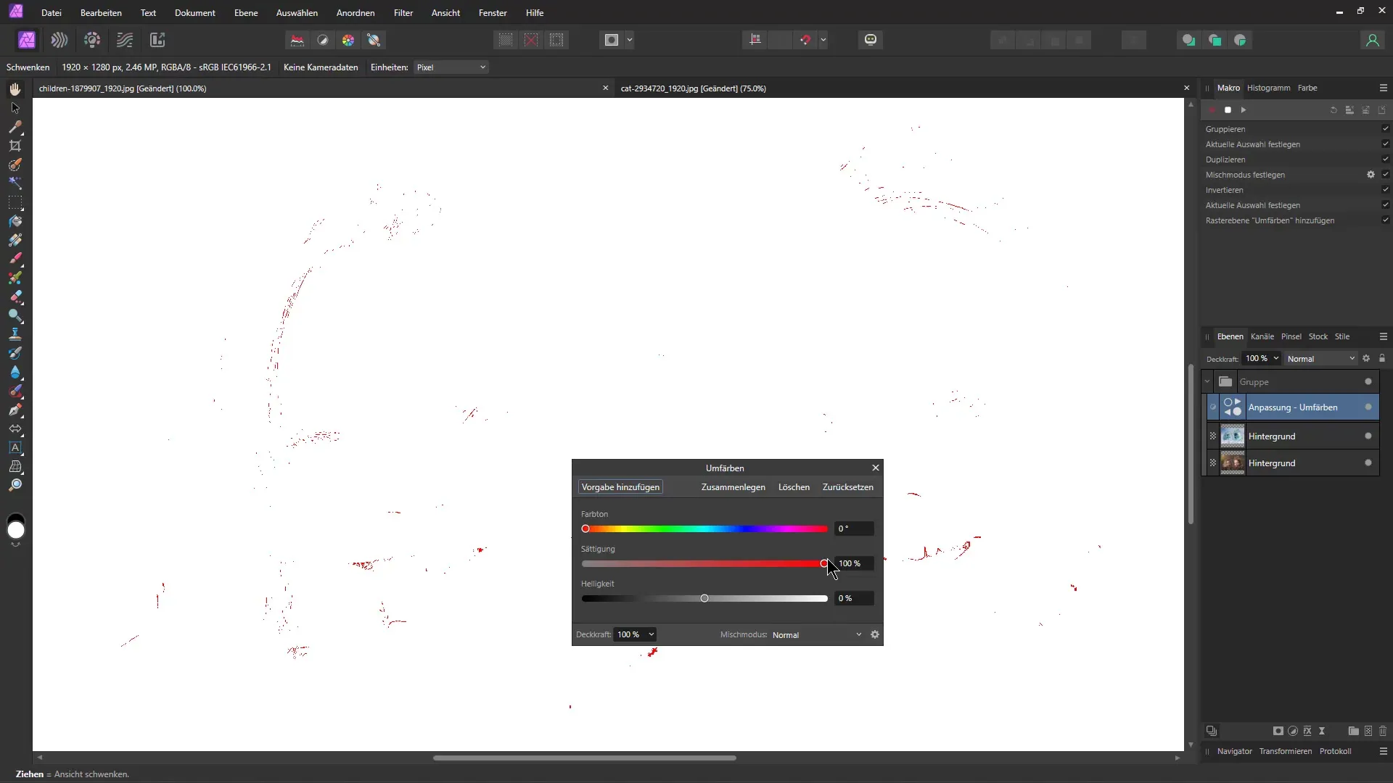The image size is (1393, 783).
Task: Open the Ebenen panel preferences menu
Action: coord(1383,336)
